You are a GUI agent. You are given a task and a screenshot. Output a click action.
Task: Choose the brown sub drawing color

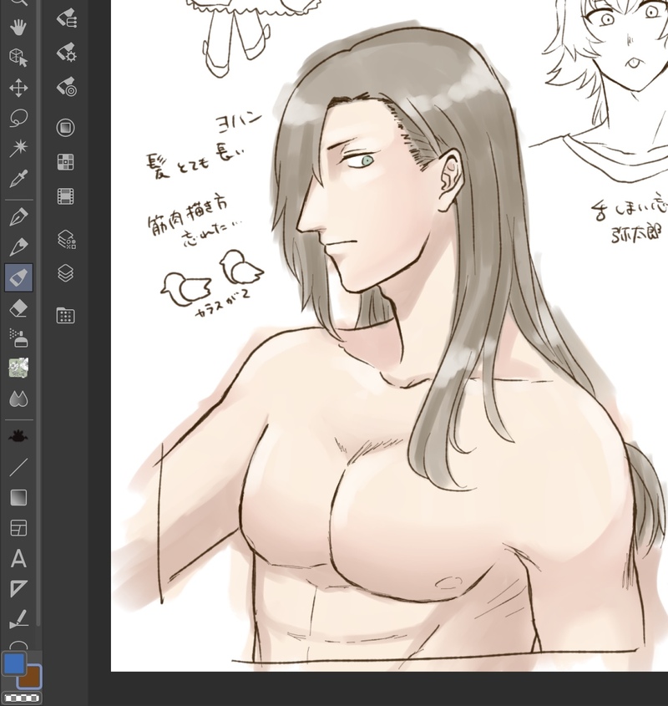coord(33,679)
